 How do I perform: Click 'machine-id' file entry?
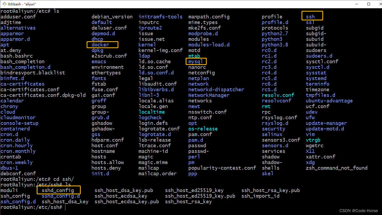point(153,151)
